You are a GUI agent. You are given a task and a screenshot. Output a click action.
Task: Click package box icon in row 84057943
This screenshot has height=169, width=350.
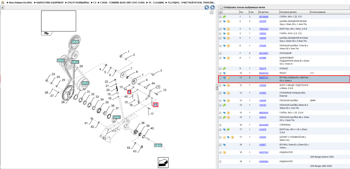click(x=224, y=152)
